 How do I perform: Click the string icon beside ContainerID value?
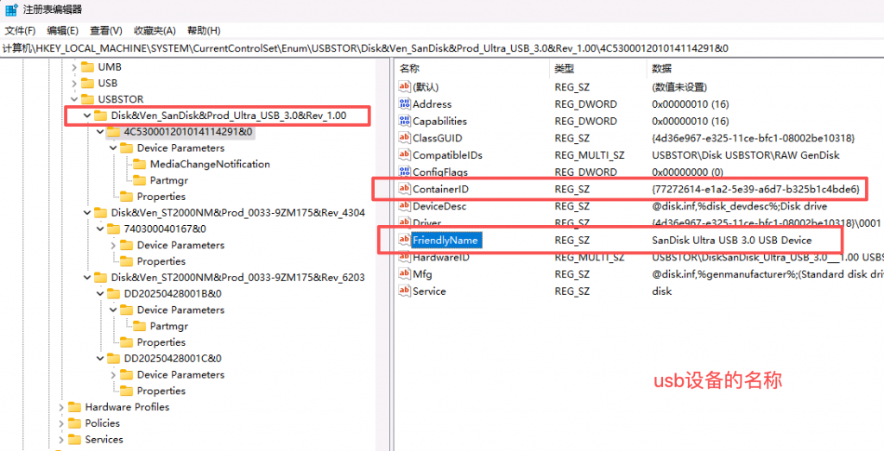tap(404, 189)
